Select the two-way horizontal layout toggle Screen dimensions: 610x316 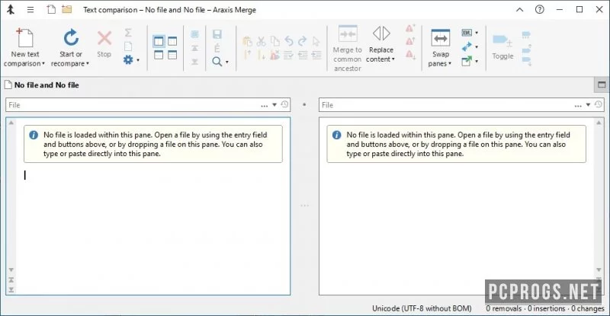click(159, 55)
